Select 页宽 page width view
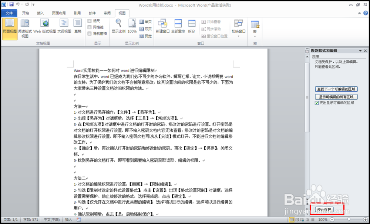This screenshot has height=224, width=370. pos(145,36)
